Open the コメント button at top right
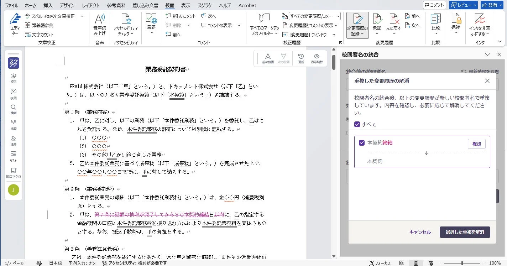 pyautogui.click(x=434, y=5)
